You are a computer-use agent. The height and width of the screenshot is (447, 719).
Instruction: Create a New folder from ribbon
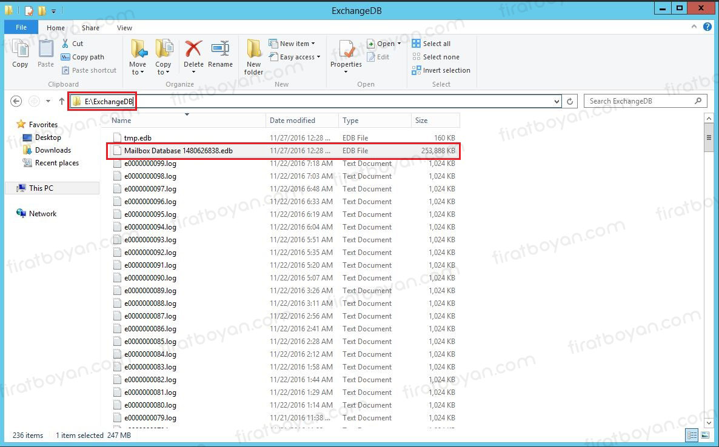point(253,58)
